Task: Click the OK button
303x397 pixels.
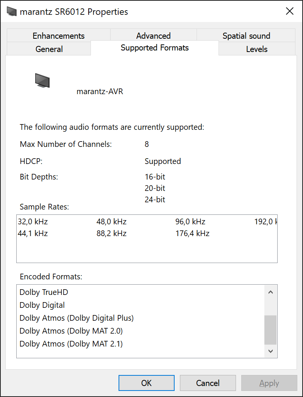Action: coord(147,383)
